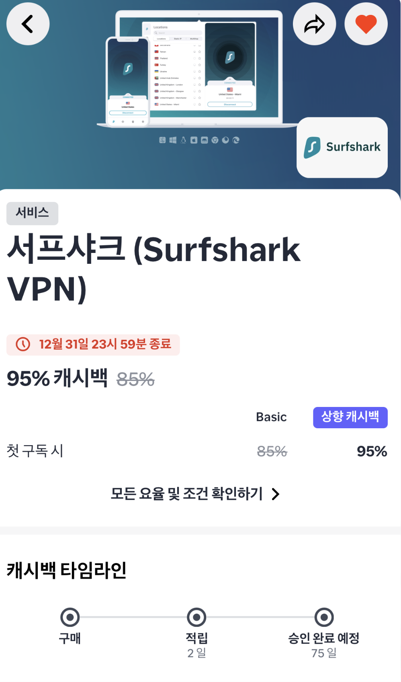The width and height of the screenshot is (401, 682).
Task: Tap the Surfshark app logo tile
Action: [x=342, y=147]
